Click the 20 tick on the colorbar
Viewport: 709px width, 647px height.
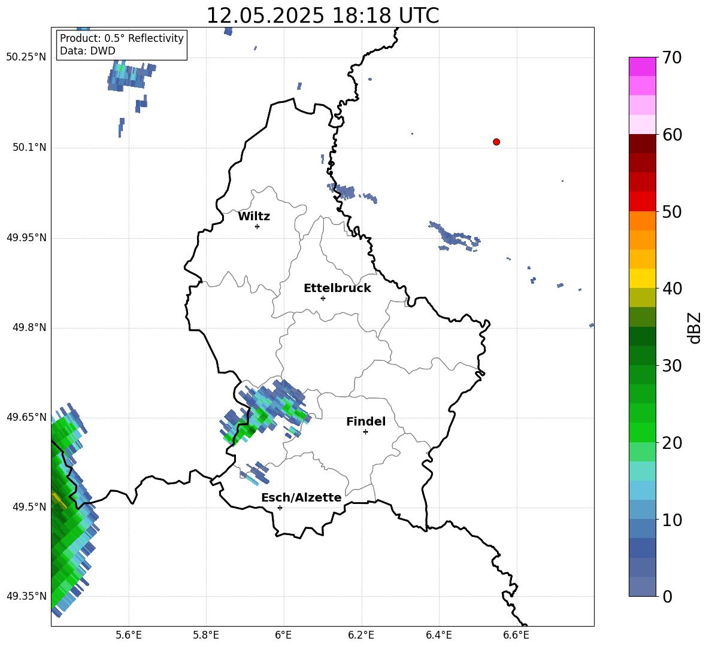(672, 443)
